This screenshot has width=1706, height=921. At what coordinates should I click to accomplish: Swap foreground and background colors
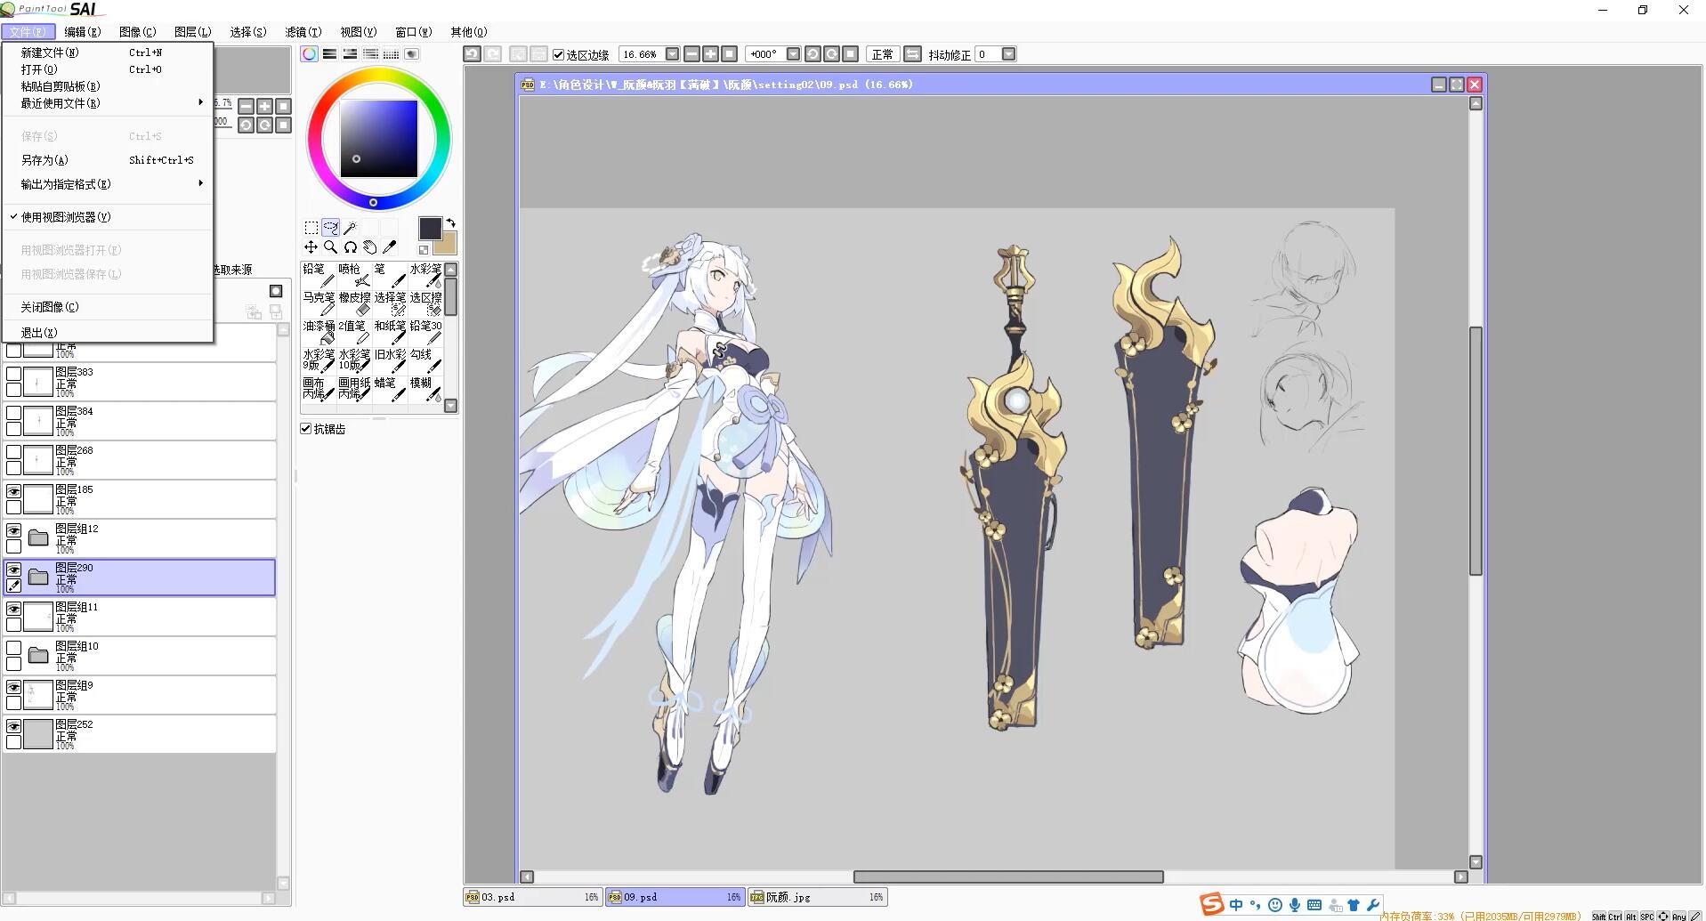click(x=451, y=222)
